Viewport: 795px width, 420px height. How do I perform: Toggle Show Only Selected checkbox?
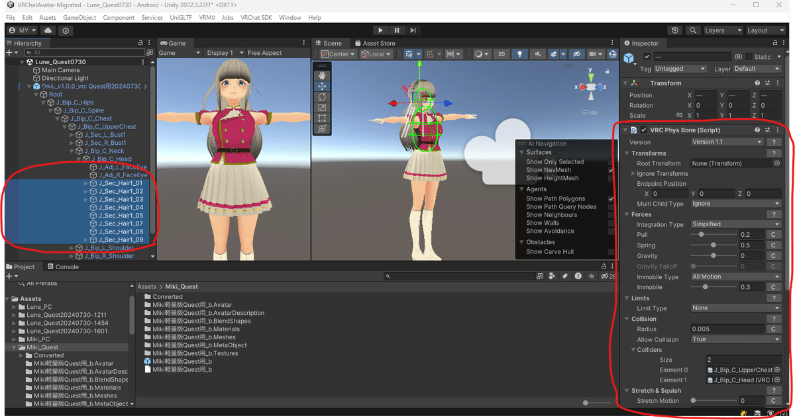(x=611, y=162)
